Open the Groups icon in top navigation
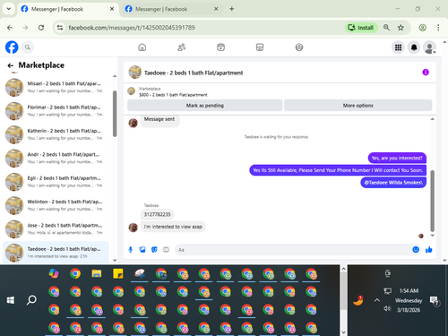Screen dimensions: 448x336 coord(299,47)
